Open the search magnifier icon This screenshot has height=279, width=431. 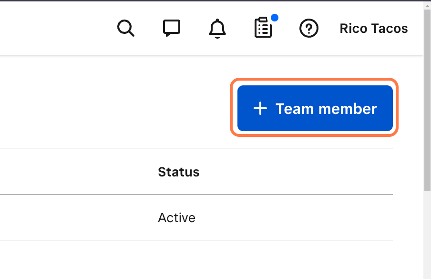tap(125, 28)
